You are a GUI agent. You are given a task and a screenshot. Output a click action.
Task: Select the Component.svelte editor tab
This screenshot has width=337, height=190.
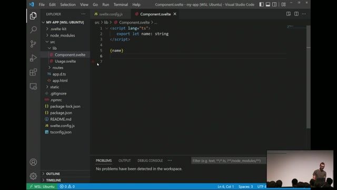(x=155, y=14)
